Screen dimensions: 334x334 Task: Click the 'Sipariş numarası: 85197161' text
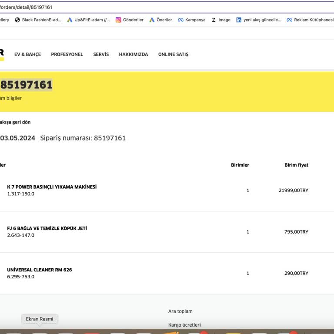pos(83,138)
